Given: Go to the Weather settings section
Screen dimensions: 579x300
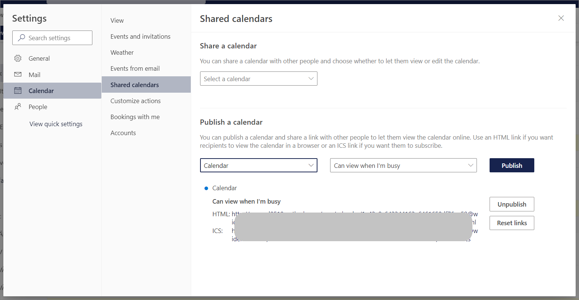Looking at the screenshot, I should (x=122, y=52).
